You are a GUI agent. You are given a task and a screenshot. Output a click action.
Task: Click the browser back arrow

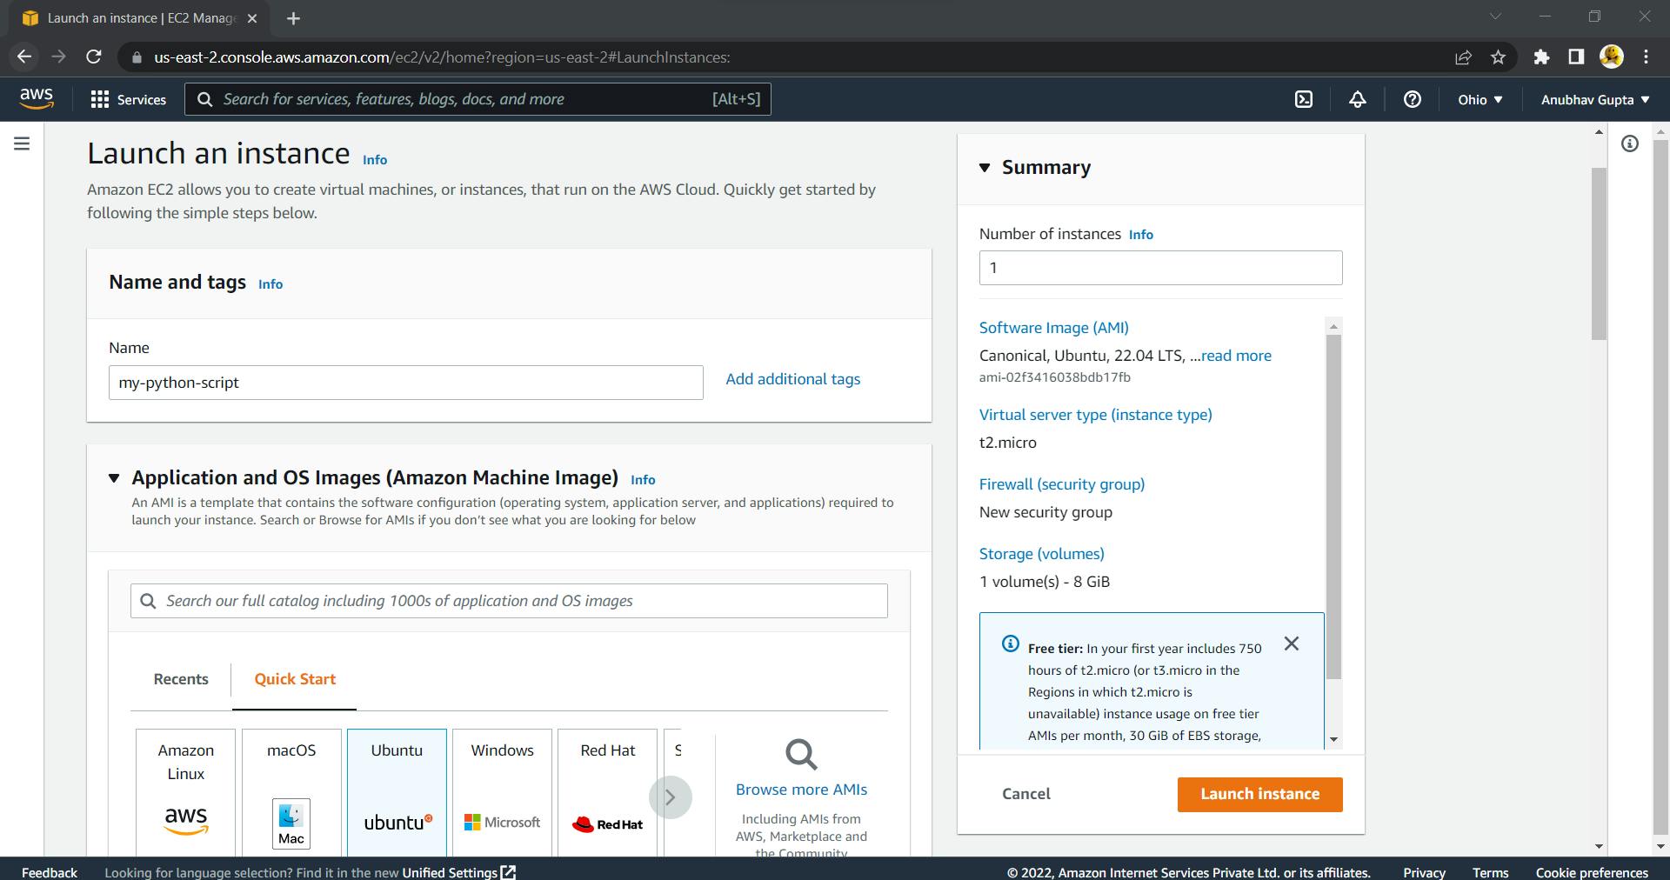pos(24,57)
